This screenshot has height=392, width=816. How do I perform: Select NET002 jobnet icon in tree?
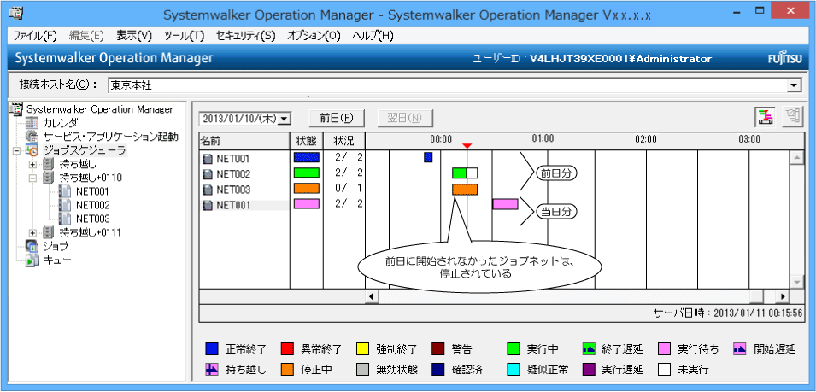coord(65,205)
